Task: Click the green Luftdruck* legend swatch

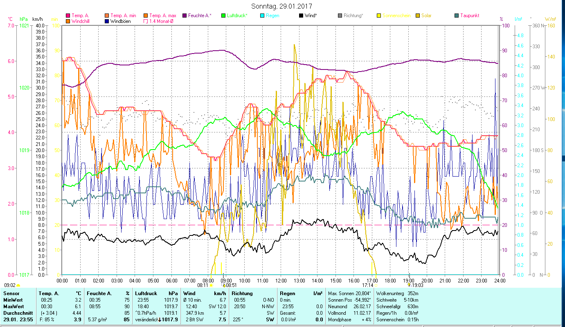Action: pos(223,16)
